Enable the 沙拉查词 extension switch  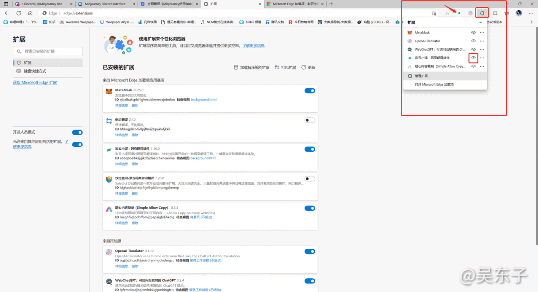click(310, 179)
